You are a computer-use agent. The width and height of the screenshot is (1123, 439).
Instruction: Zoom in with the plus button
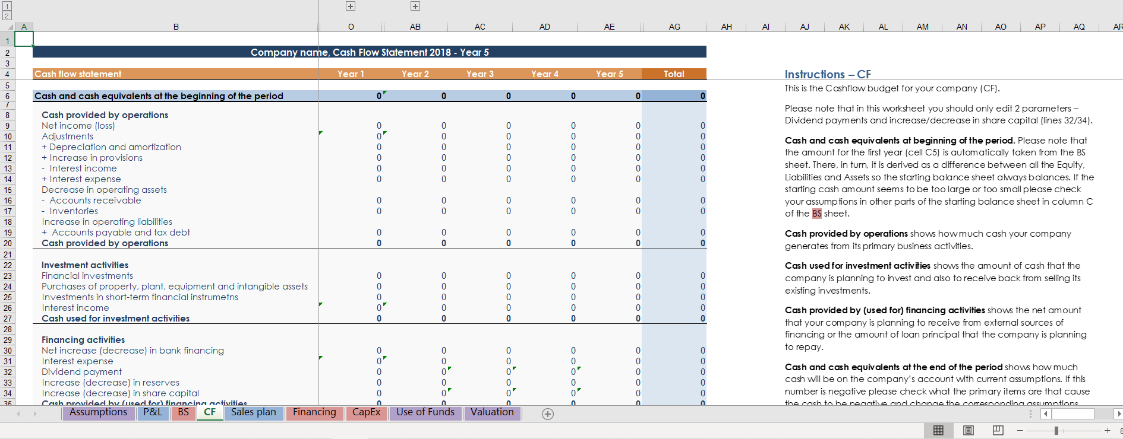[1107, 431]
